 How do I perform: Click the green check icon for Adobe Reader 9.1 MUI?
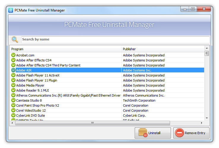[x=13, y=90]
